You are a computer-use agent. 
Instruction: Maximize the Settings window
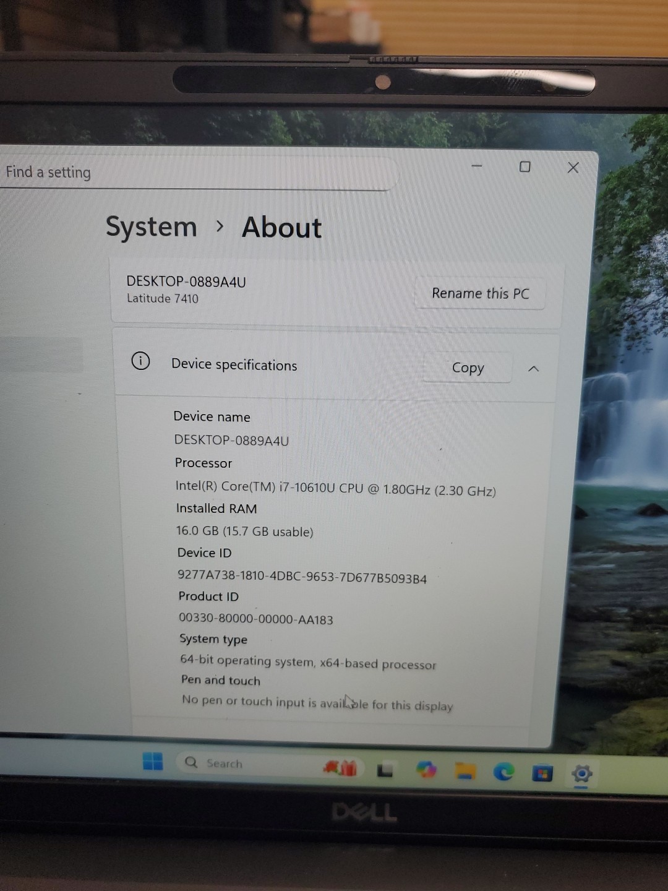pos(525,166)
